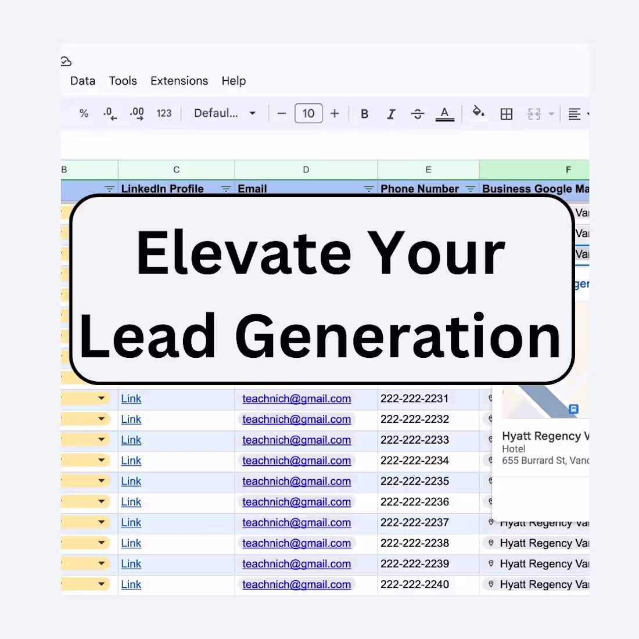639x639 pixels.
Task: Open the first Link in the LinkedIn Profile column
Action: click(131, 399)
